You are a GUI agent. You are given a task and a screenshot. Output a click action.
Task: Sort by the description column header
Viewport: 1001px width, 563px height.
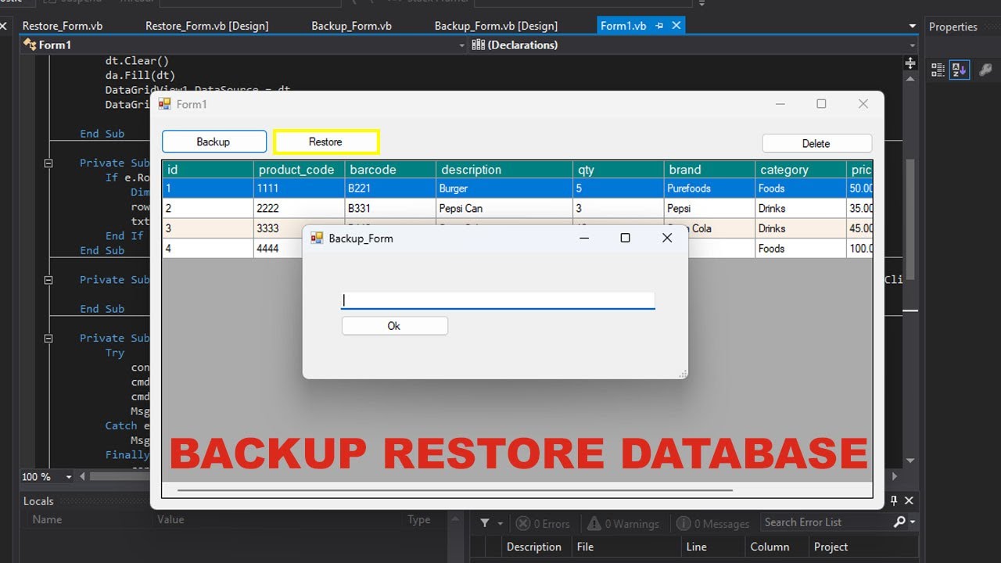coord(504,170)
